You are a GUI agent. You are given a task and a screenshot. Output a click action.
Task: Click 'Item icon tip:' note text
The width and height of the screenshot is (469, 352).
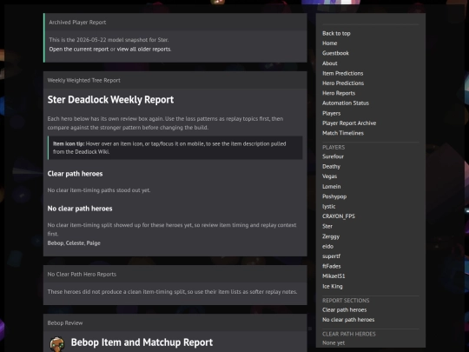coord(69,144)
